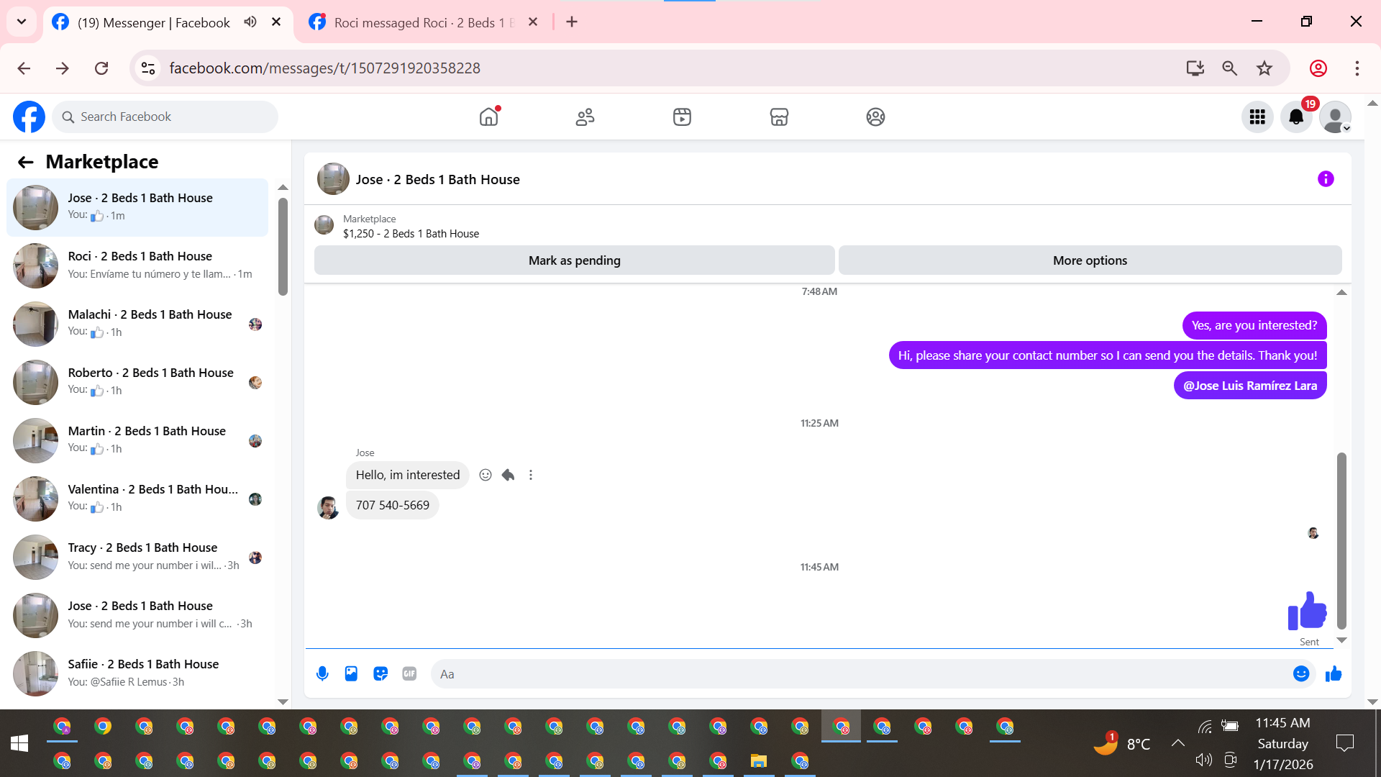Open the GIF picker icon
Viewport: 1381px width, 777px height.
coord(409,674)
